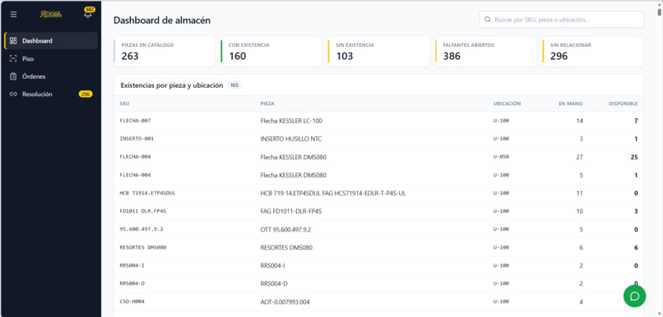Select SKU INSERTO-001
The width and height of the screenshot is (663, 317).
[x=137, y=139]
